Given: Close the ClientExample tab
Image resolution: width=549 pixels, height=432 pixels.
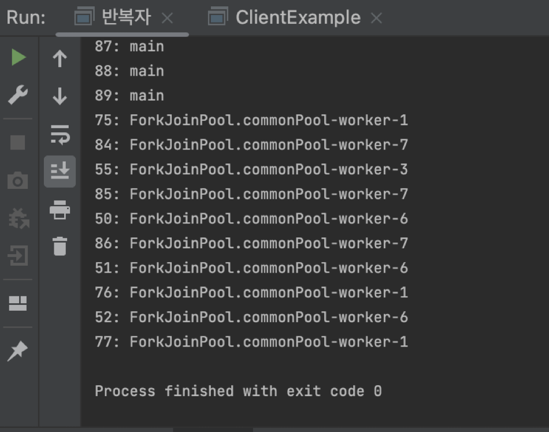Looking at the screenshot, I should 376,18.
